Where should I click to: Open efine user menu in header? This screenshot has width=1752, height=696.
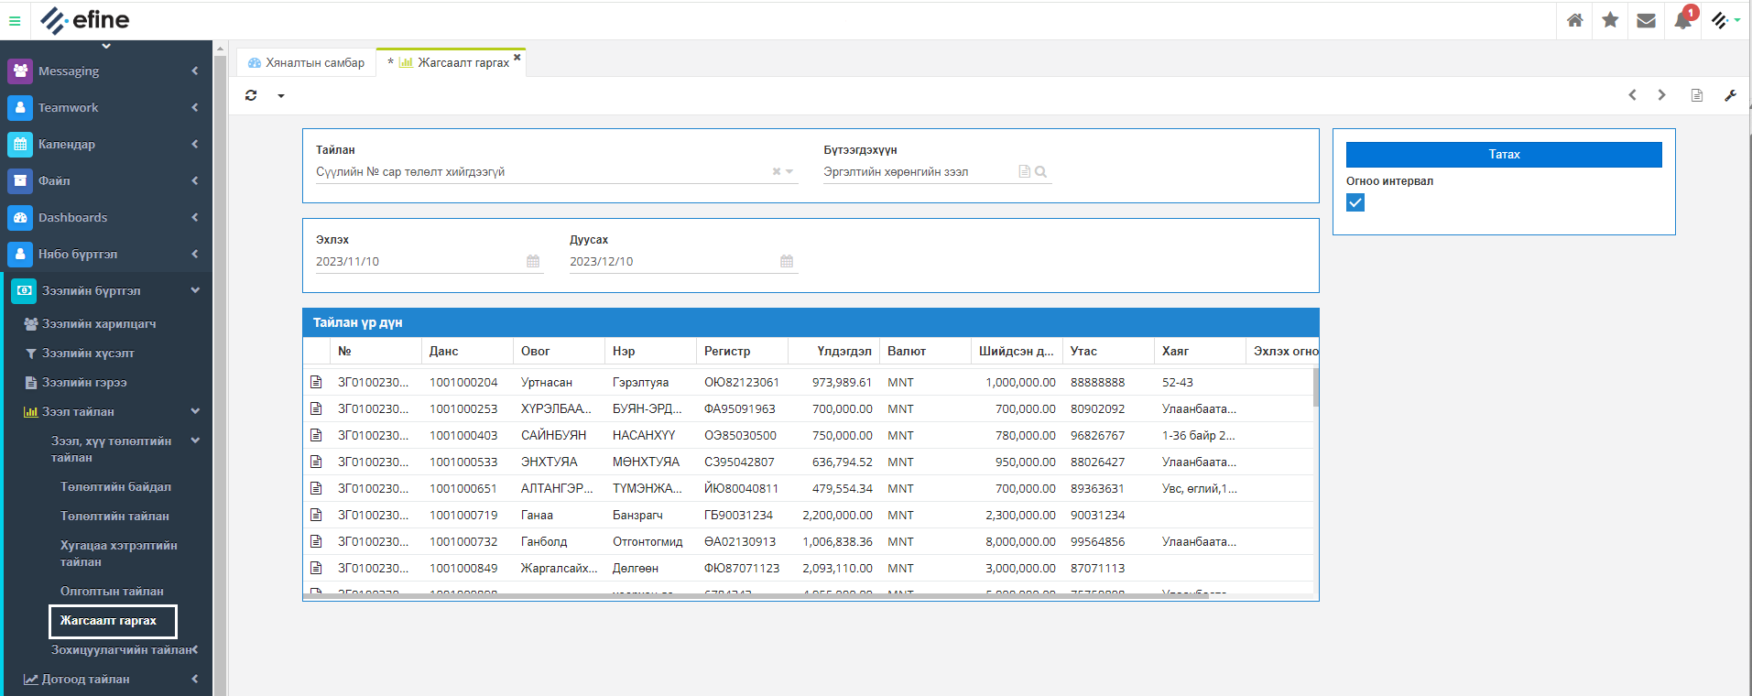(x=1725, y=20)
